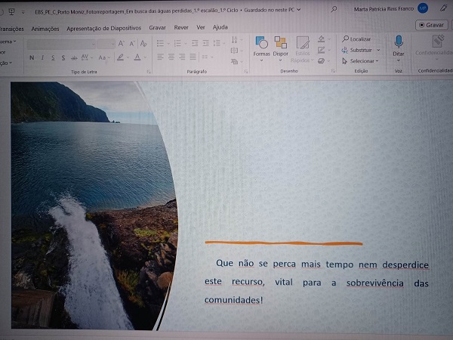This screenshot has height=340, width=453.
Task: Click Decrease Font Size icon
Action: pyautogui.click(x=132, y=44)
